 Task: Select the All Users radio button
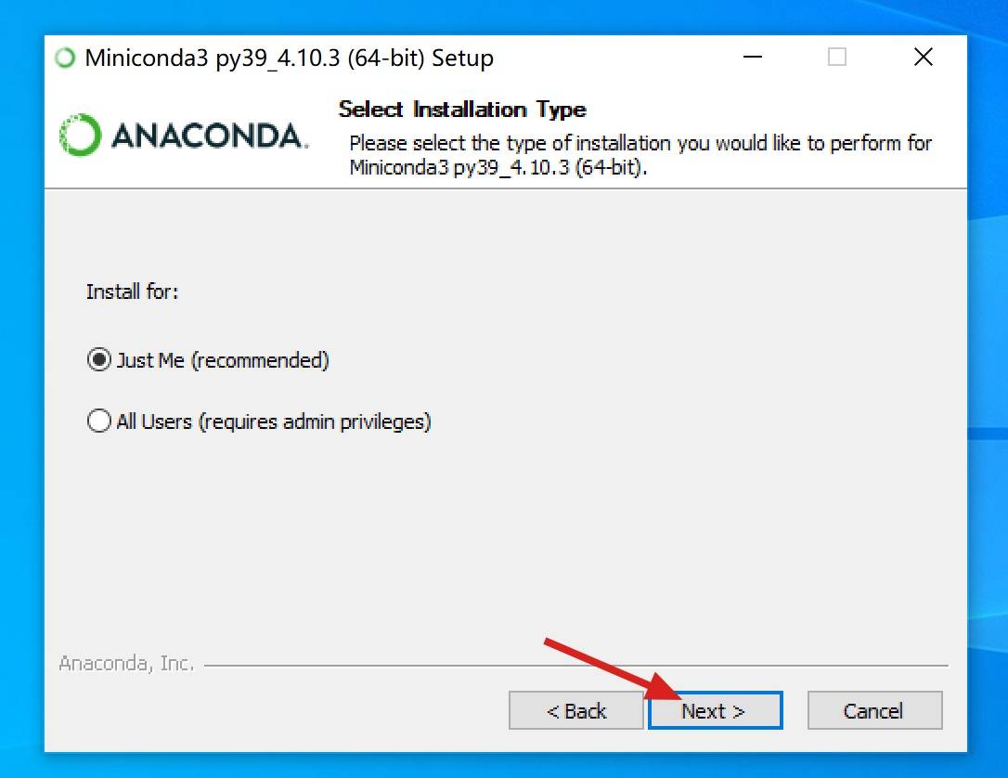coord(99,421)
